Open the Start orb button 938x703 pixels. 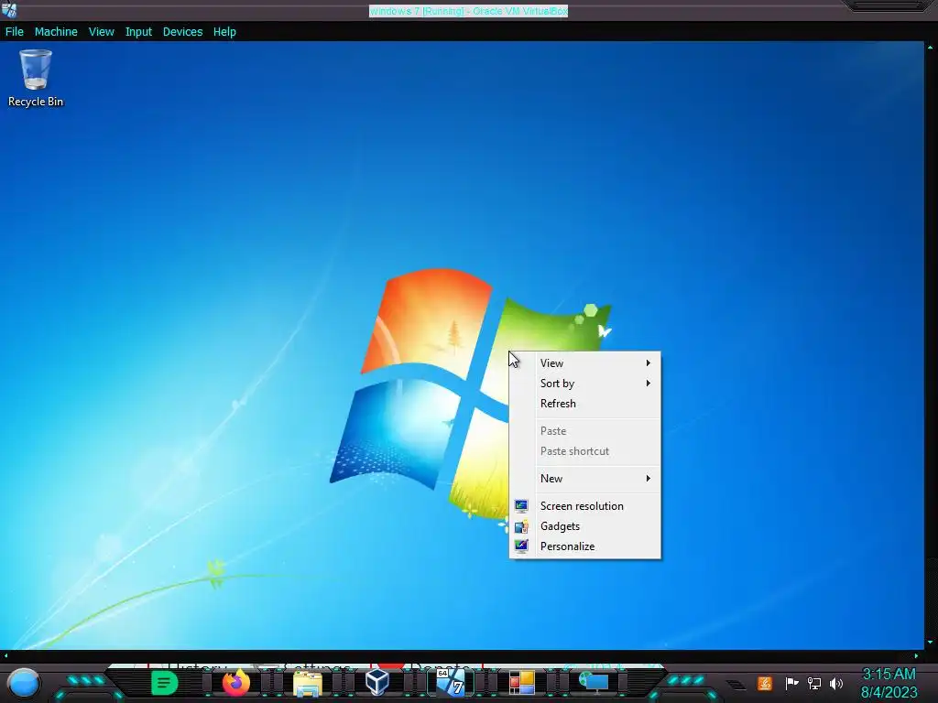click(x=23, y=683)
